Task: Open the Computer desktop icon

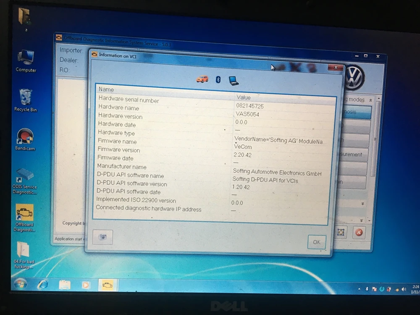Action: coord(26,61)
